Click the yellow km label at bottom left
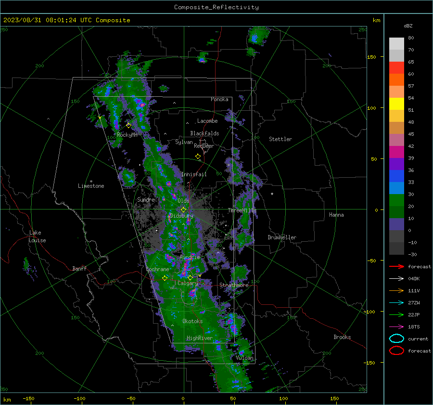 pyautogui.click(x=7, y=400)
